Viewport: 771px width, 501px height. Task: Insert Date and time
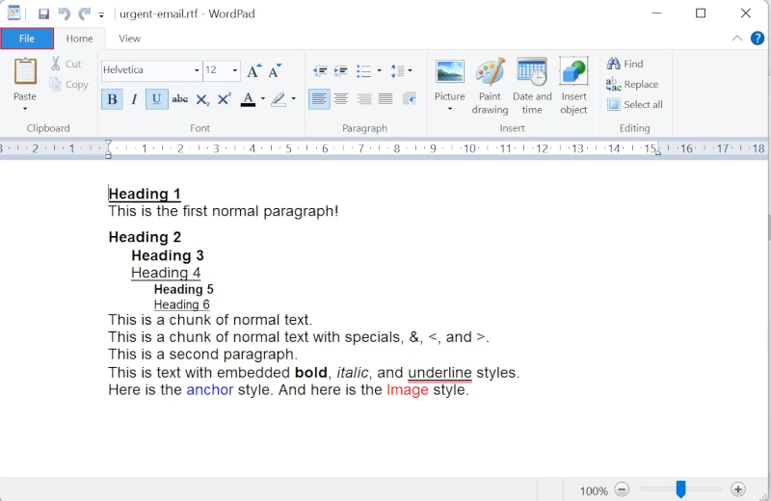532,86
